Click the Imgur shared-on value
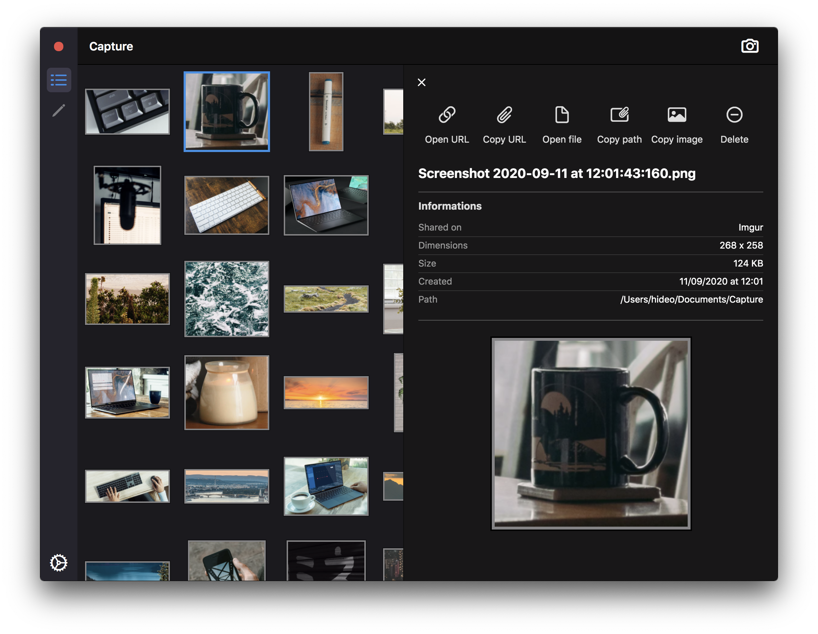The width and height of the screenshot is (818, 634). pos(750,227)
